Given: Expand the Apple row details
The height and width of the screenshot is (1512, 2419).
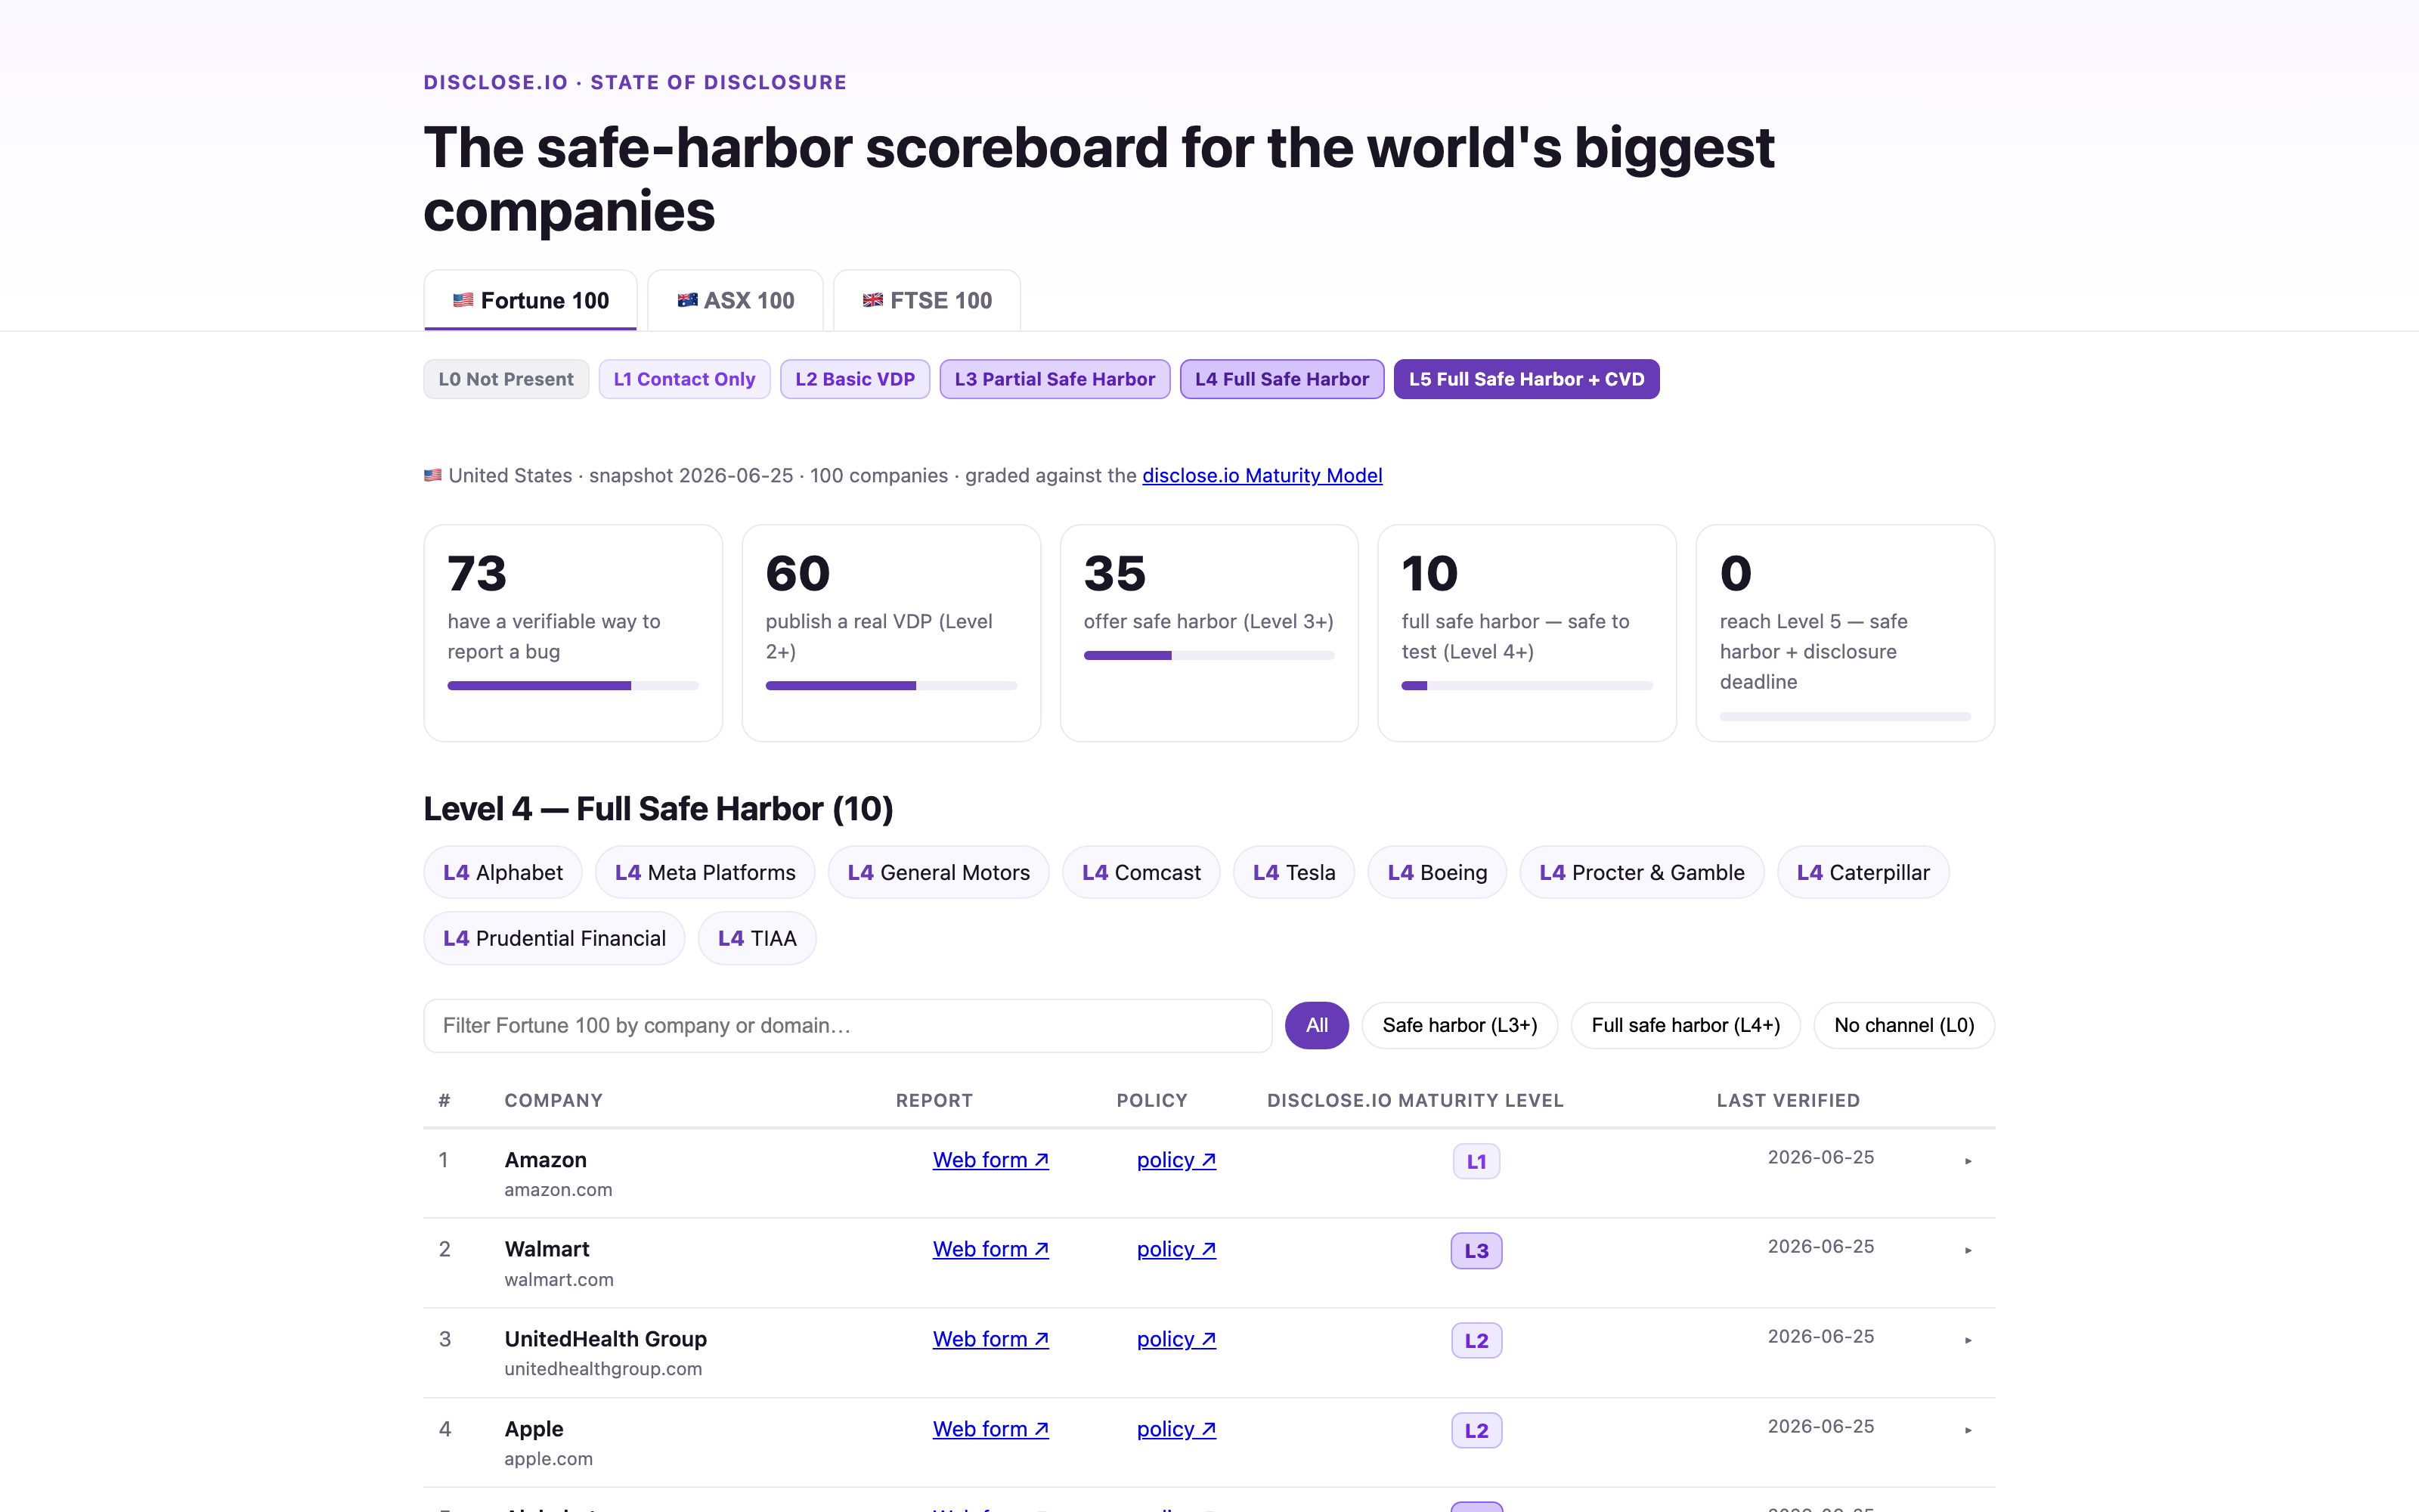Looking at the screenshot, I should (1968, 1430).
